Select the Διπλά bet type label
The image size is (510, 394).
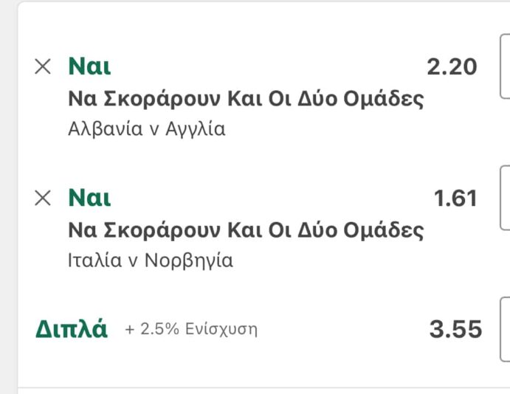[x=72, y=329]
